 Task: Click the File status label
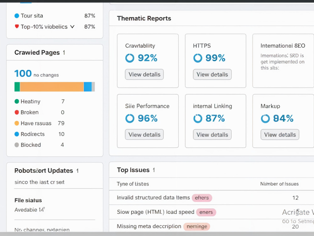(x=28, y=200)
